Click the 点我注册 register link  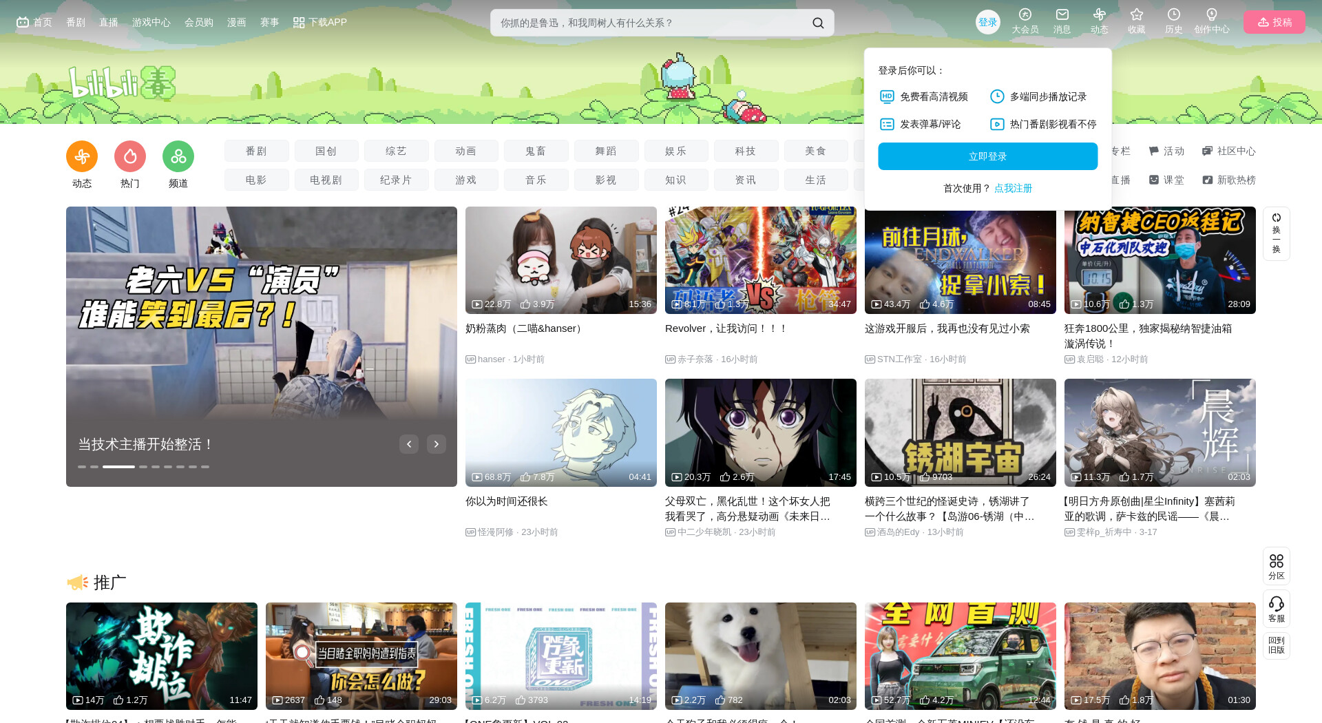pyautogui.click(x=1014, y=188)
